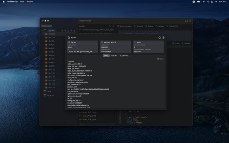Click Wi-Fi icon in menu bar
This screenshot has width=229, height=143.
click(x=204, y=2)
